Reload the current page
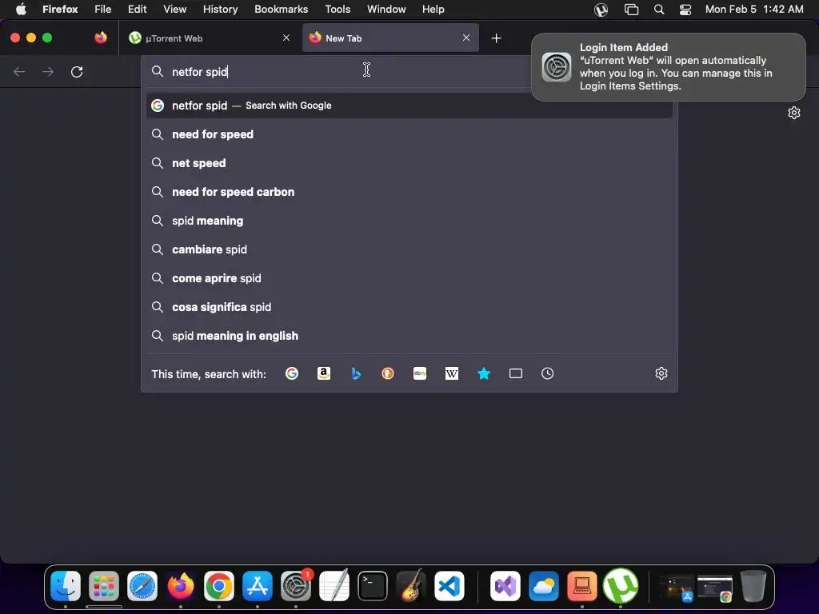This screenshot has width=819, height=614. pos(77,71)
